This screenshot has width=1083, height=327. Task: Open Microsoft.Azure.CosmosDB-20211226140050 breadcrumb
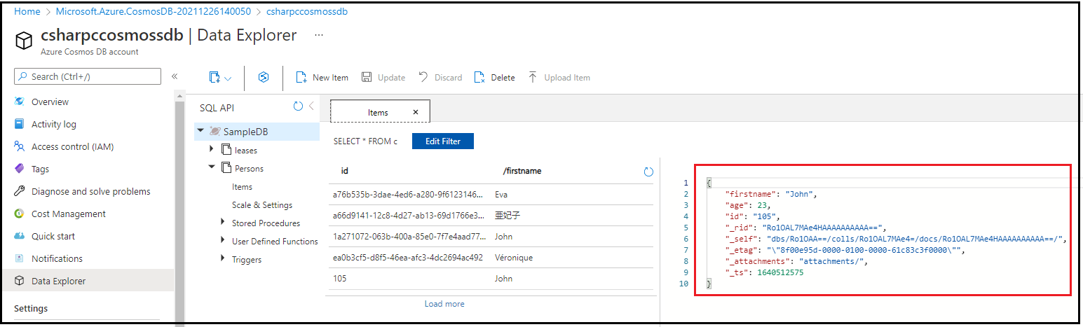(x=154, y=12)
